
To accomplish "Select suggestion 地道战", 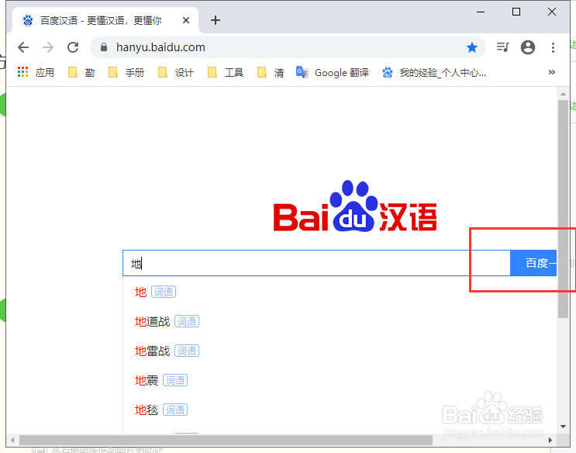I will (x=167, y=321).
